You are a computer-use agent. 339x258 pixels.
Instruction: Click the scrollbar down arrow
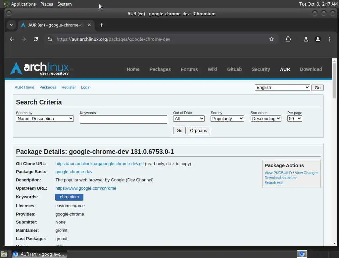coord(334,243)
